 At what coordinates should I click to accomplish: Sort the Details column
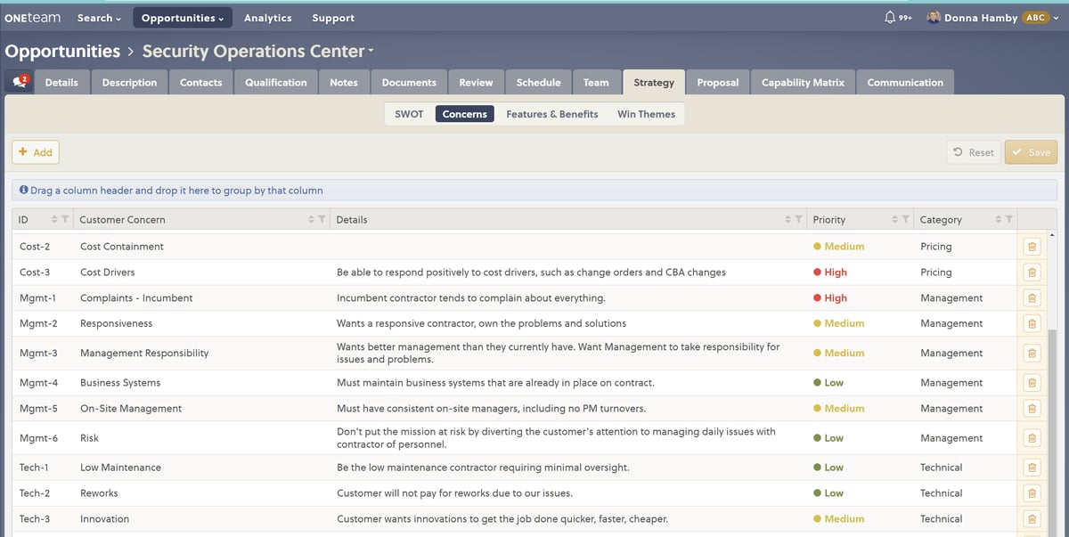(788, 220)
